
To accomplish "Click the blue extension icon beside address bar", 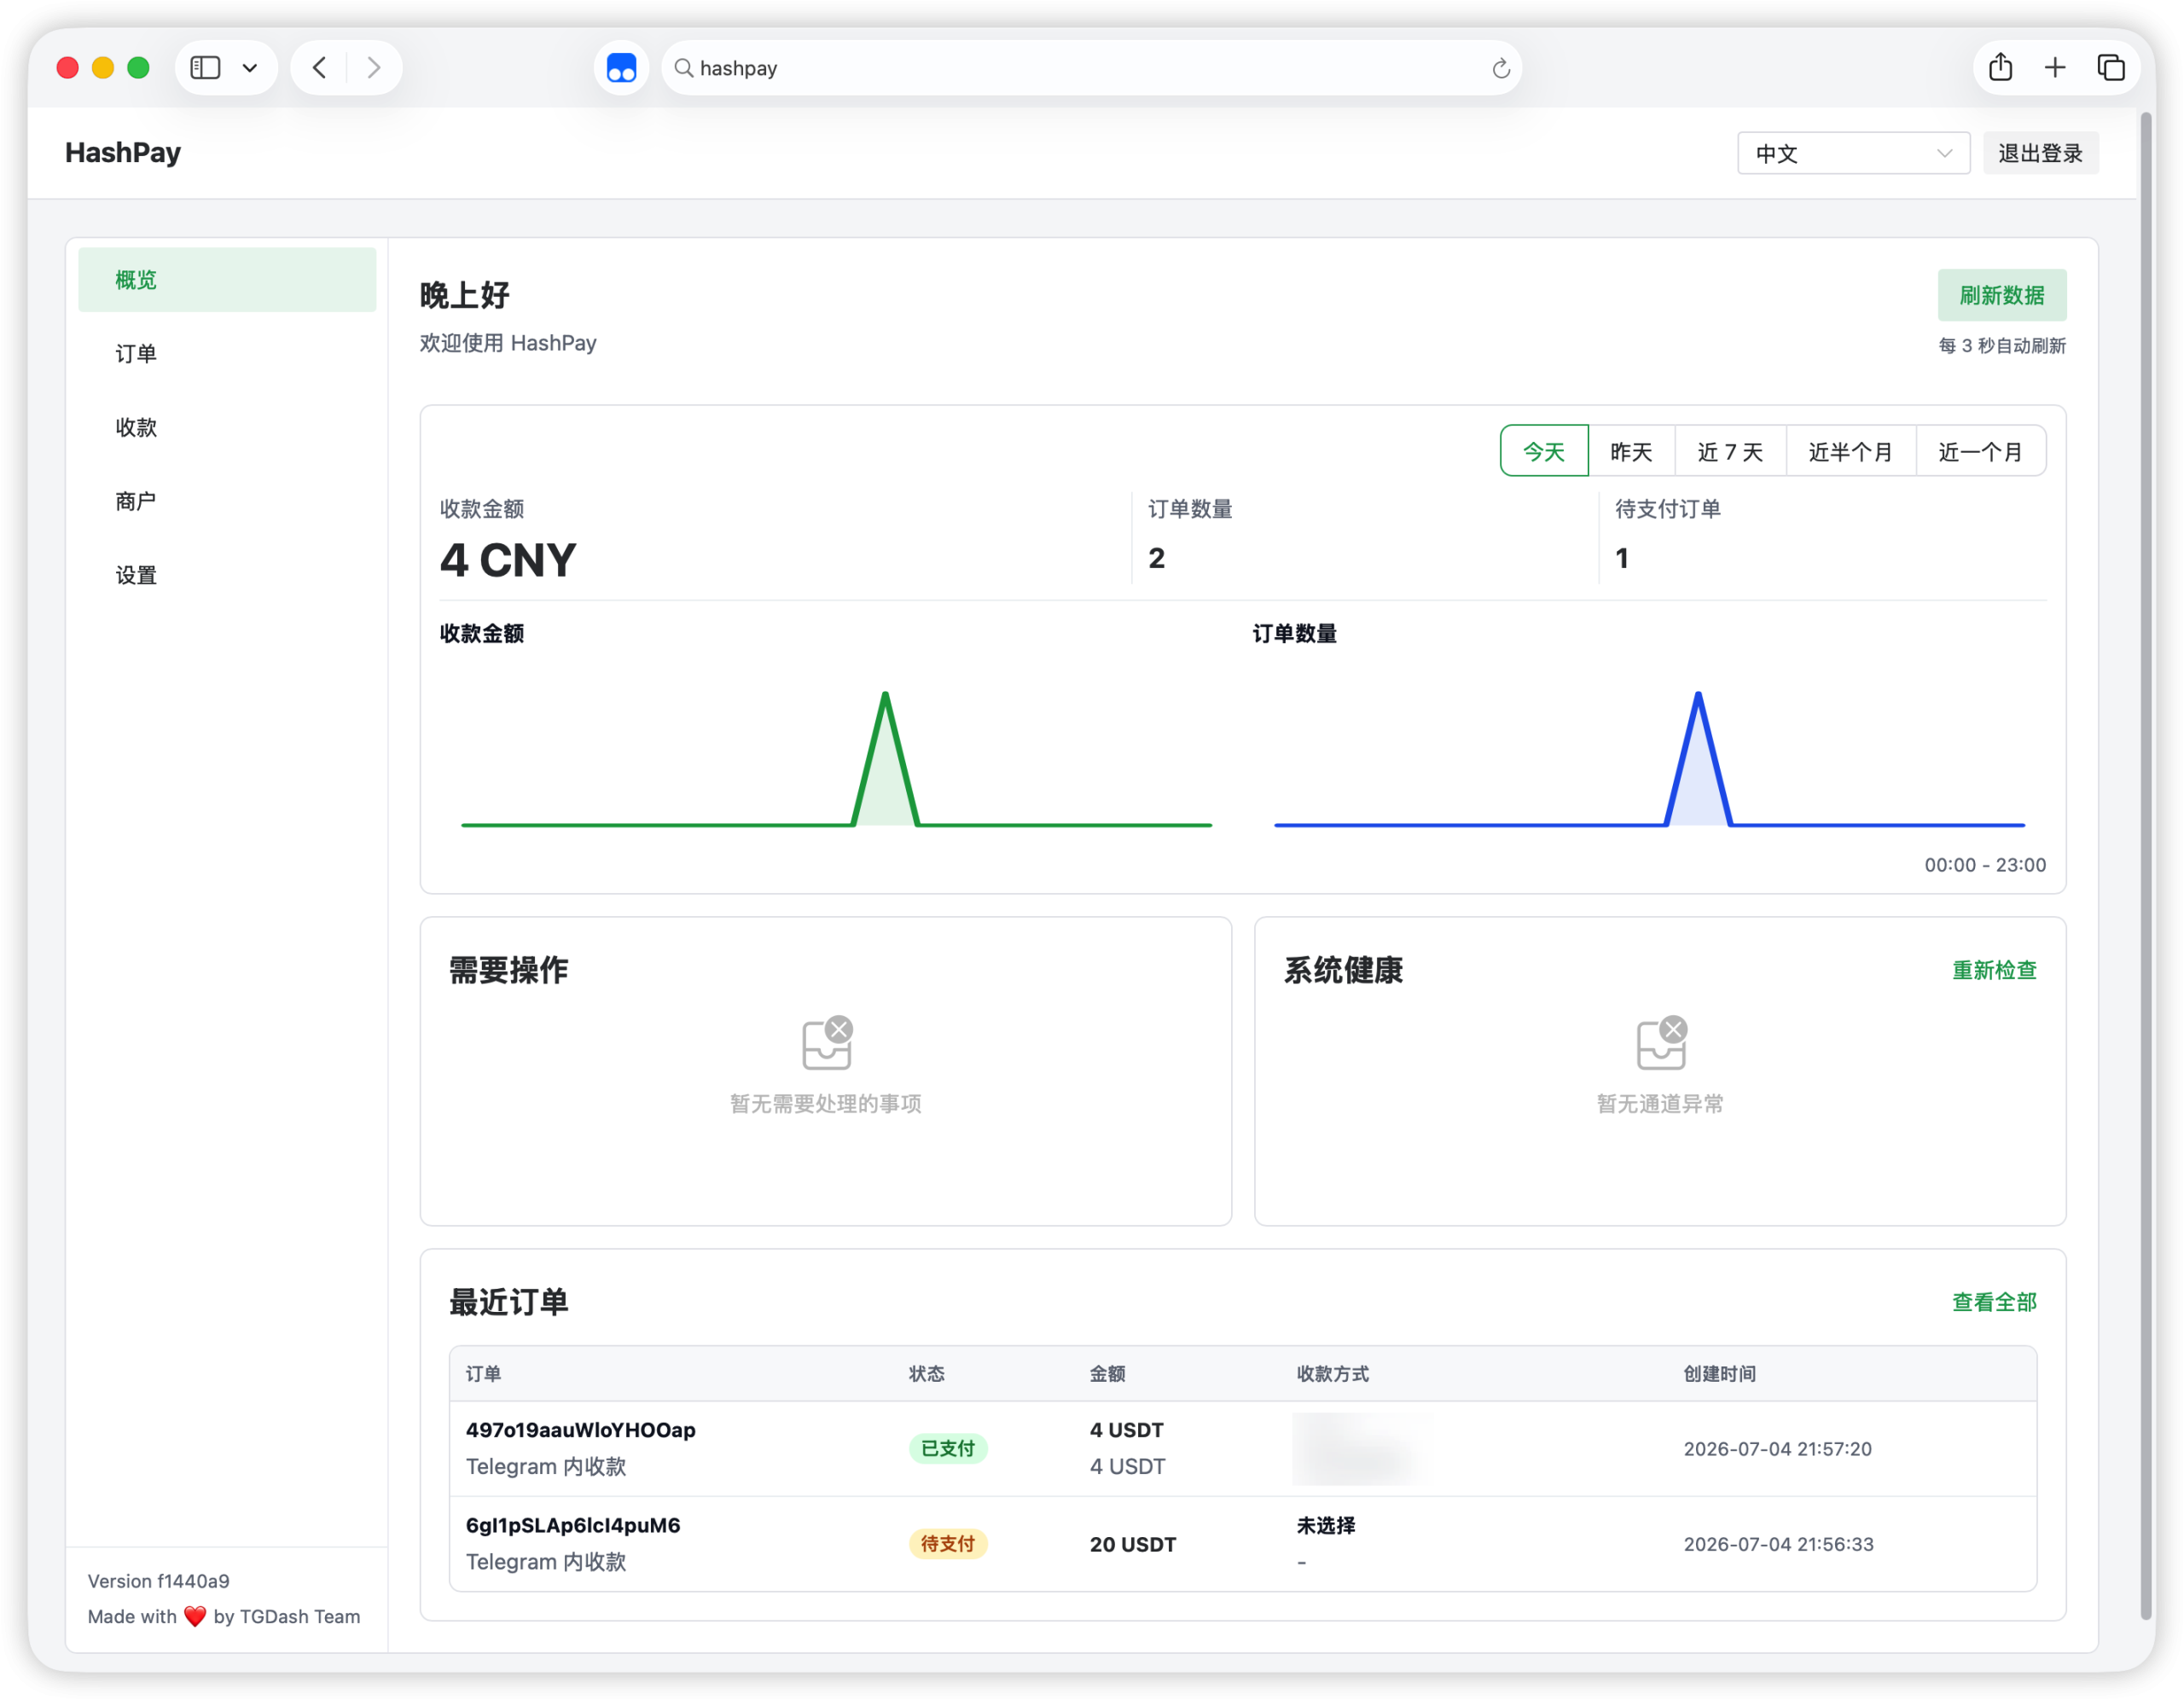I will (621, 68).
